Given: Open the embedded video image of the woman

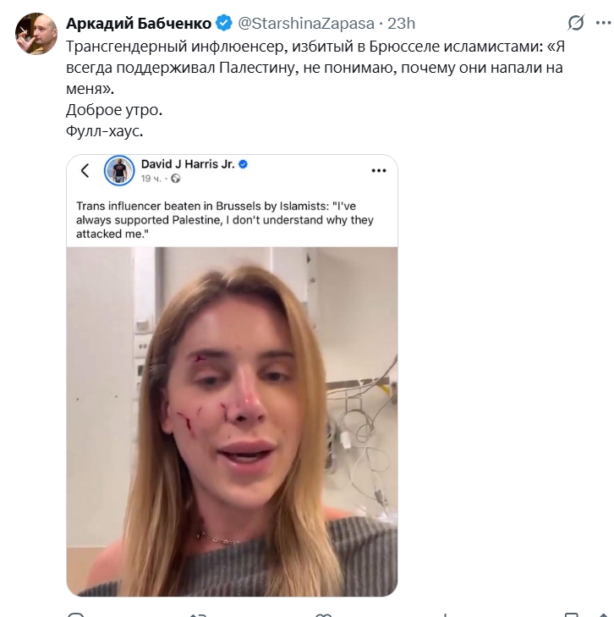Looking at the screenshot, I should click(x=232, y=421).
